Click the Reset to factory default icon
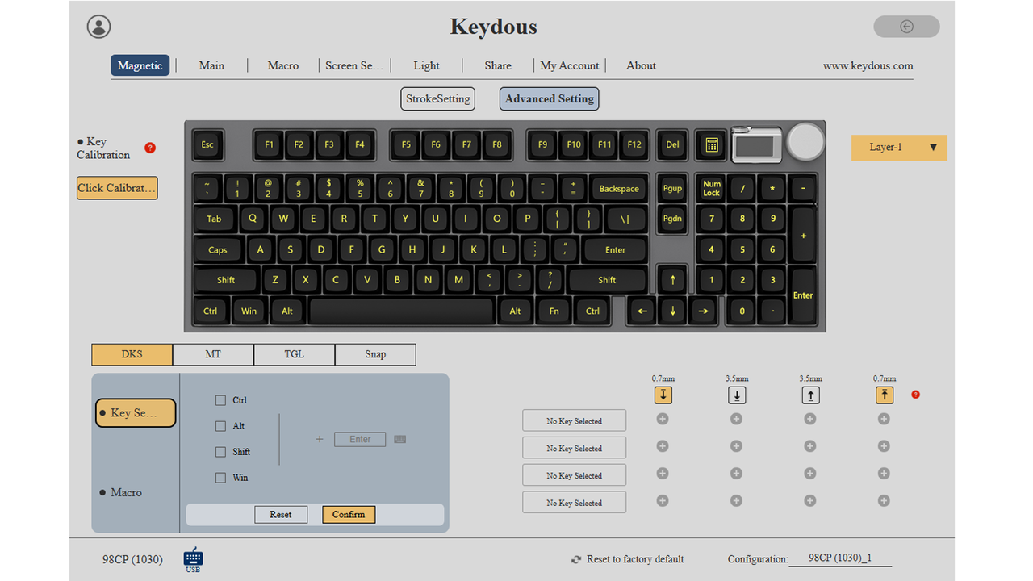1033x581 pixels. pyautogui.click(x=576, y=559)
